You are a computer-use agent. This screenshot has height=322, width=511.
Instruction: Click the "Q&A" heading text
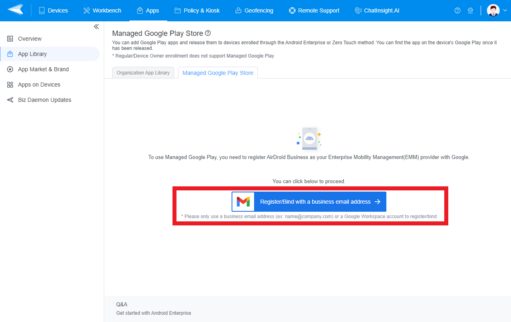coord(122,304)
